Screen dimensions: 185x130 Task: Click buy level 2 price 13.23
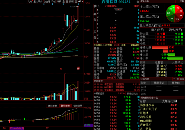tap(113, 31)
